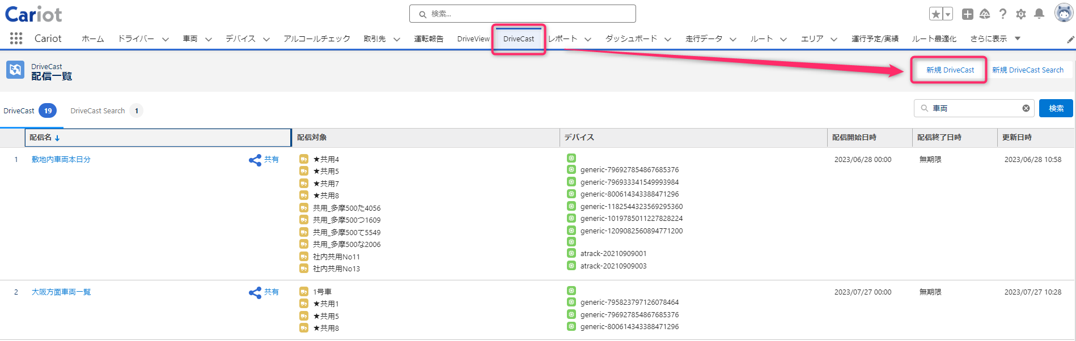The image size is (1076, 341).
Task: Click the 共用_多摩500て5549 vehicle entry
Action: coord(346,232)
